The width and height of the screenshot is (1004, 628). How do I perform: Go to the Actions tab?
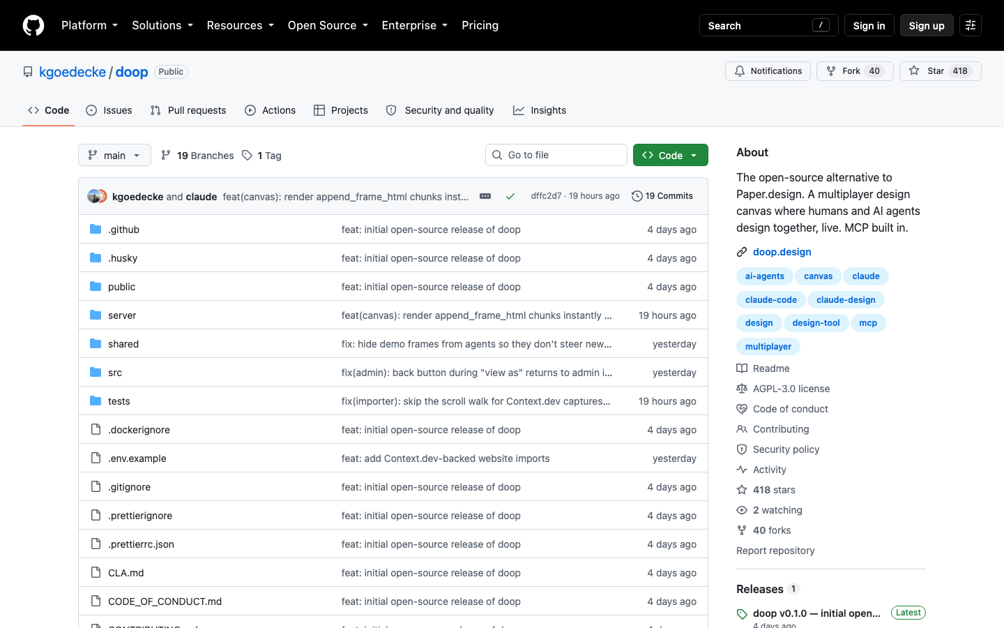tap(271, 110)
